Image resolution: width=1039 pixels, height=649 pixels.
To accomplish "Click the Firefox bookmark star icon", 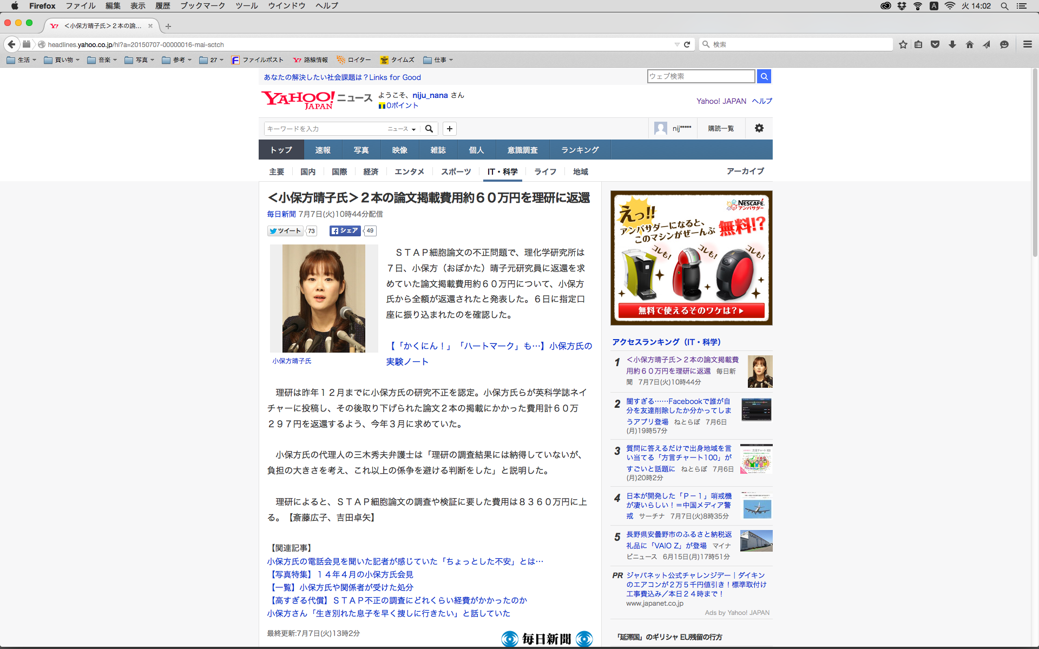I will pyautogui.click(x=903, y=44).
